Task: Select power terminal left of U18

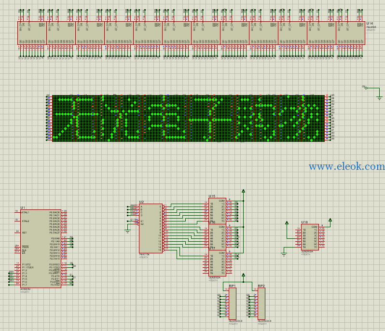Action: 287,223
